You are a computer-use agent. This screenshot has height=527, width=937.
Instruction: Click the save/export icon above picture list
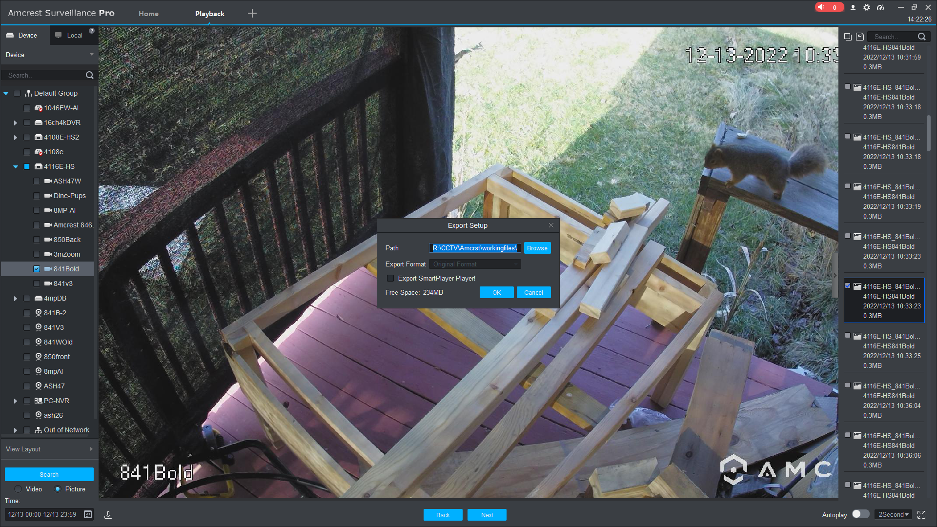860,37
